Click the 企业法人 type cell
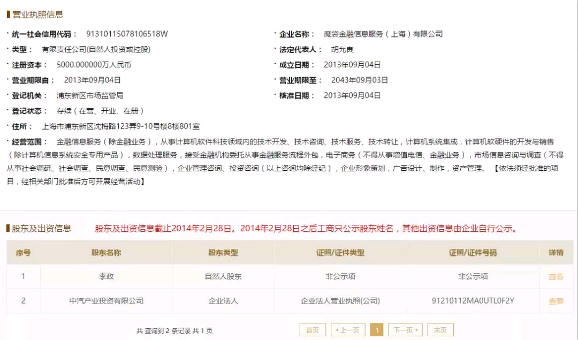The width and height of the screenshot is (578, 340). 223,301
